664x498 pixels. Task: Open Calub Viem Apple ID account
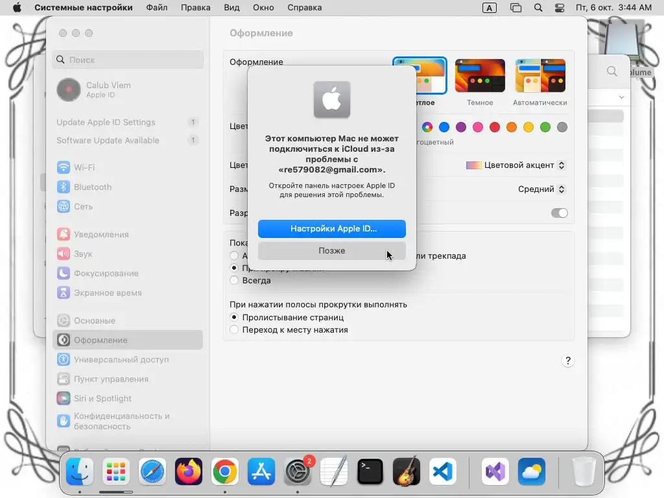tap(128, 89)
